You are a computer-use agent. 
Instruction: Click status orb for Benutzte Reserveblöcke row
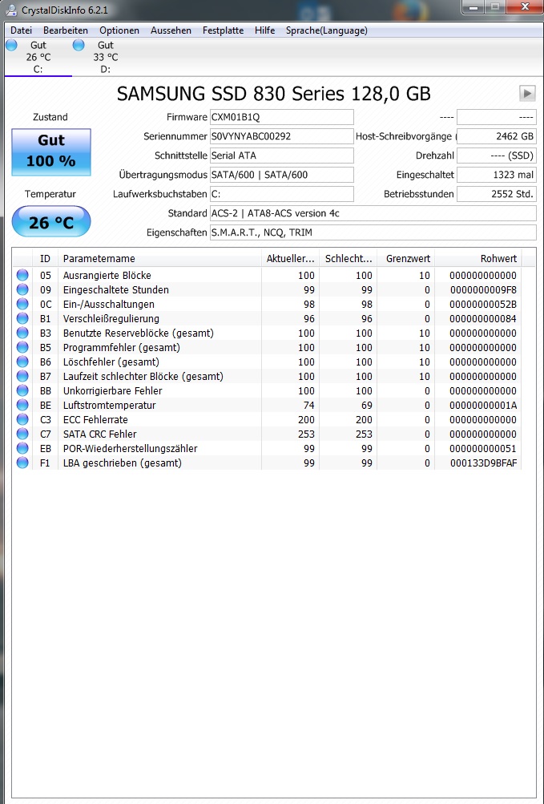(x=22, y=333)
